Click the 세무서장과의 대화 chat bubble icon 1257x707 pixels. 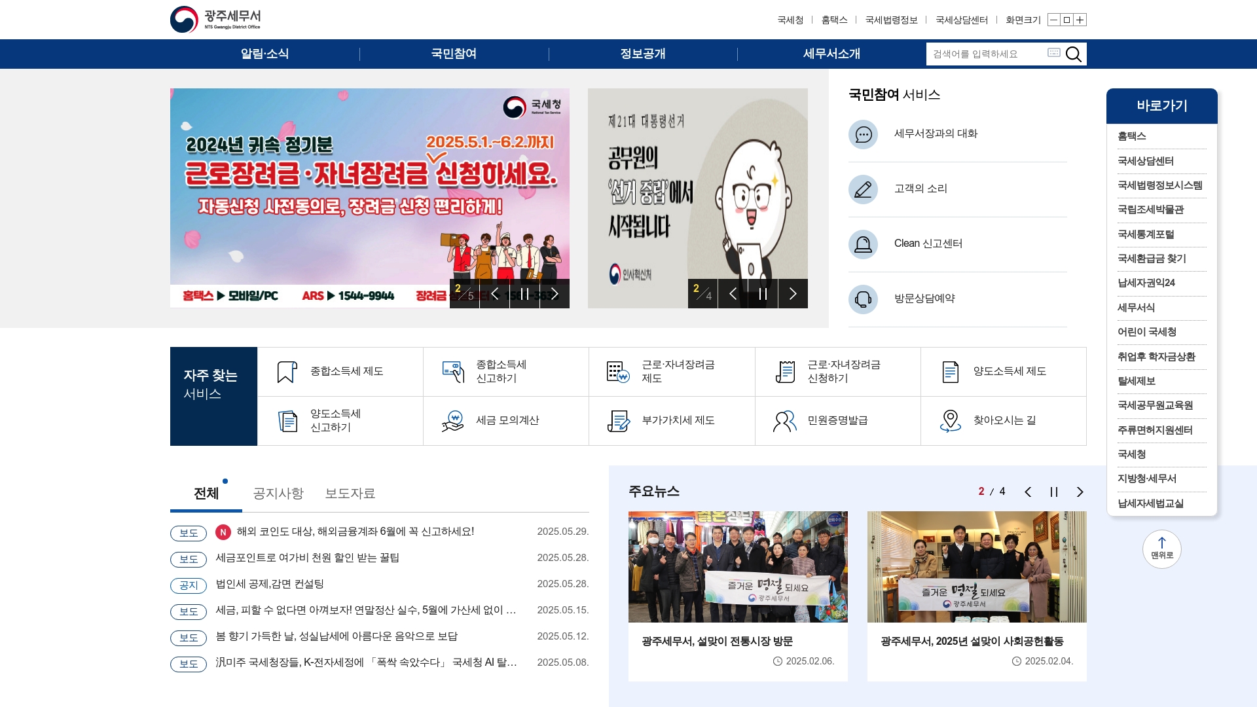tap(863, 134)
